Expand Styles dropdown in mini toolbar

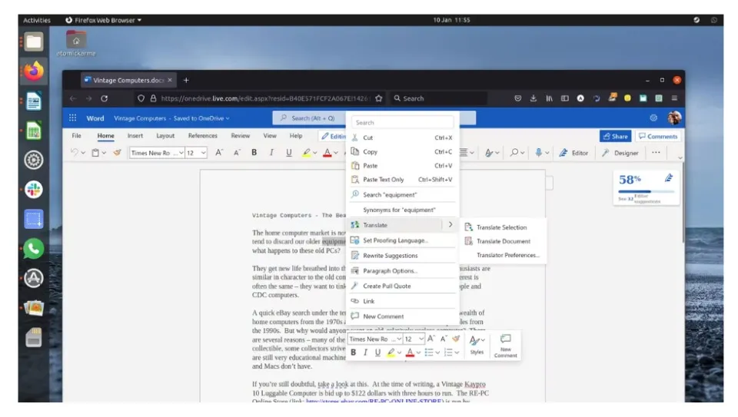pos(477,344)
